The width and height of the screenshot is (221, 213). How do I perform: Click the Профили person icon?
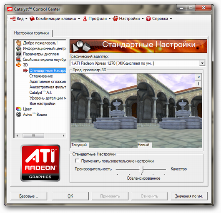85,19
